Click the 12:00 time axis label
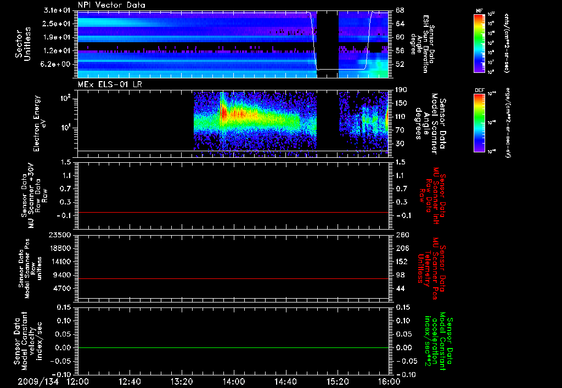This screenshot has width=562, height=388. (78, 381)
